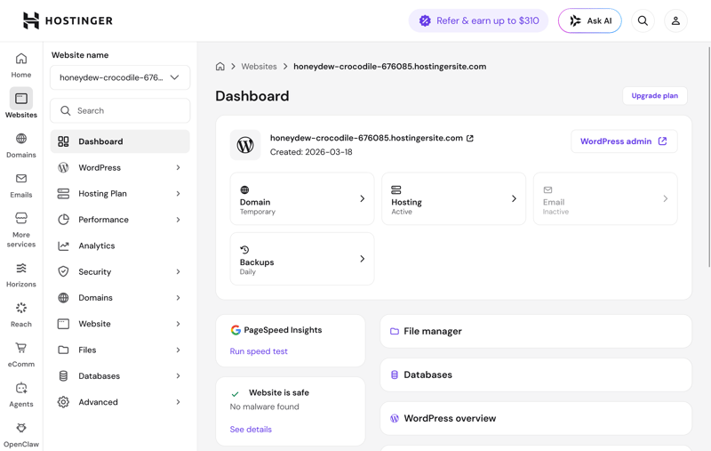
Task: Expand the Security chevron
Action: tap(179, 272)
